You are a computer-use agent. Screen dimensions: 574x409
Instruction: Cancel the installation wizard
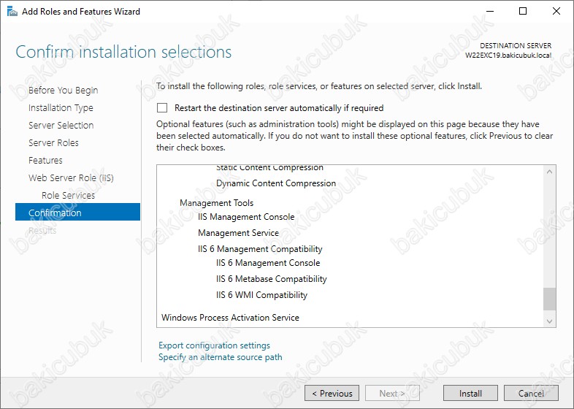(x=531, y=393)
